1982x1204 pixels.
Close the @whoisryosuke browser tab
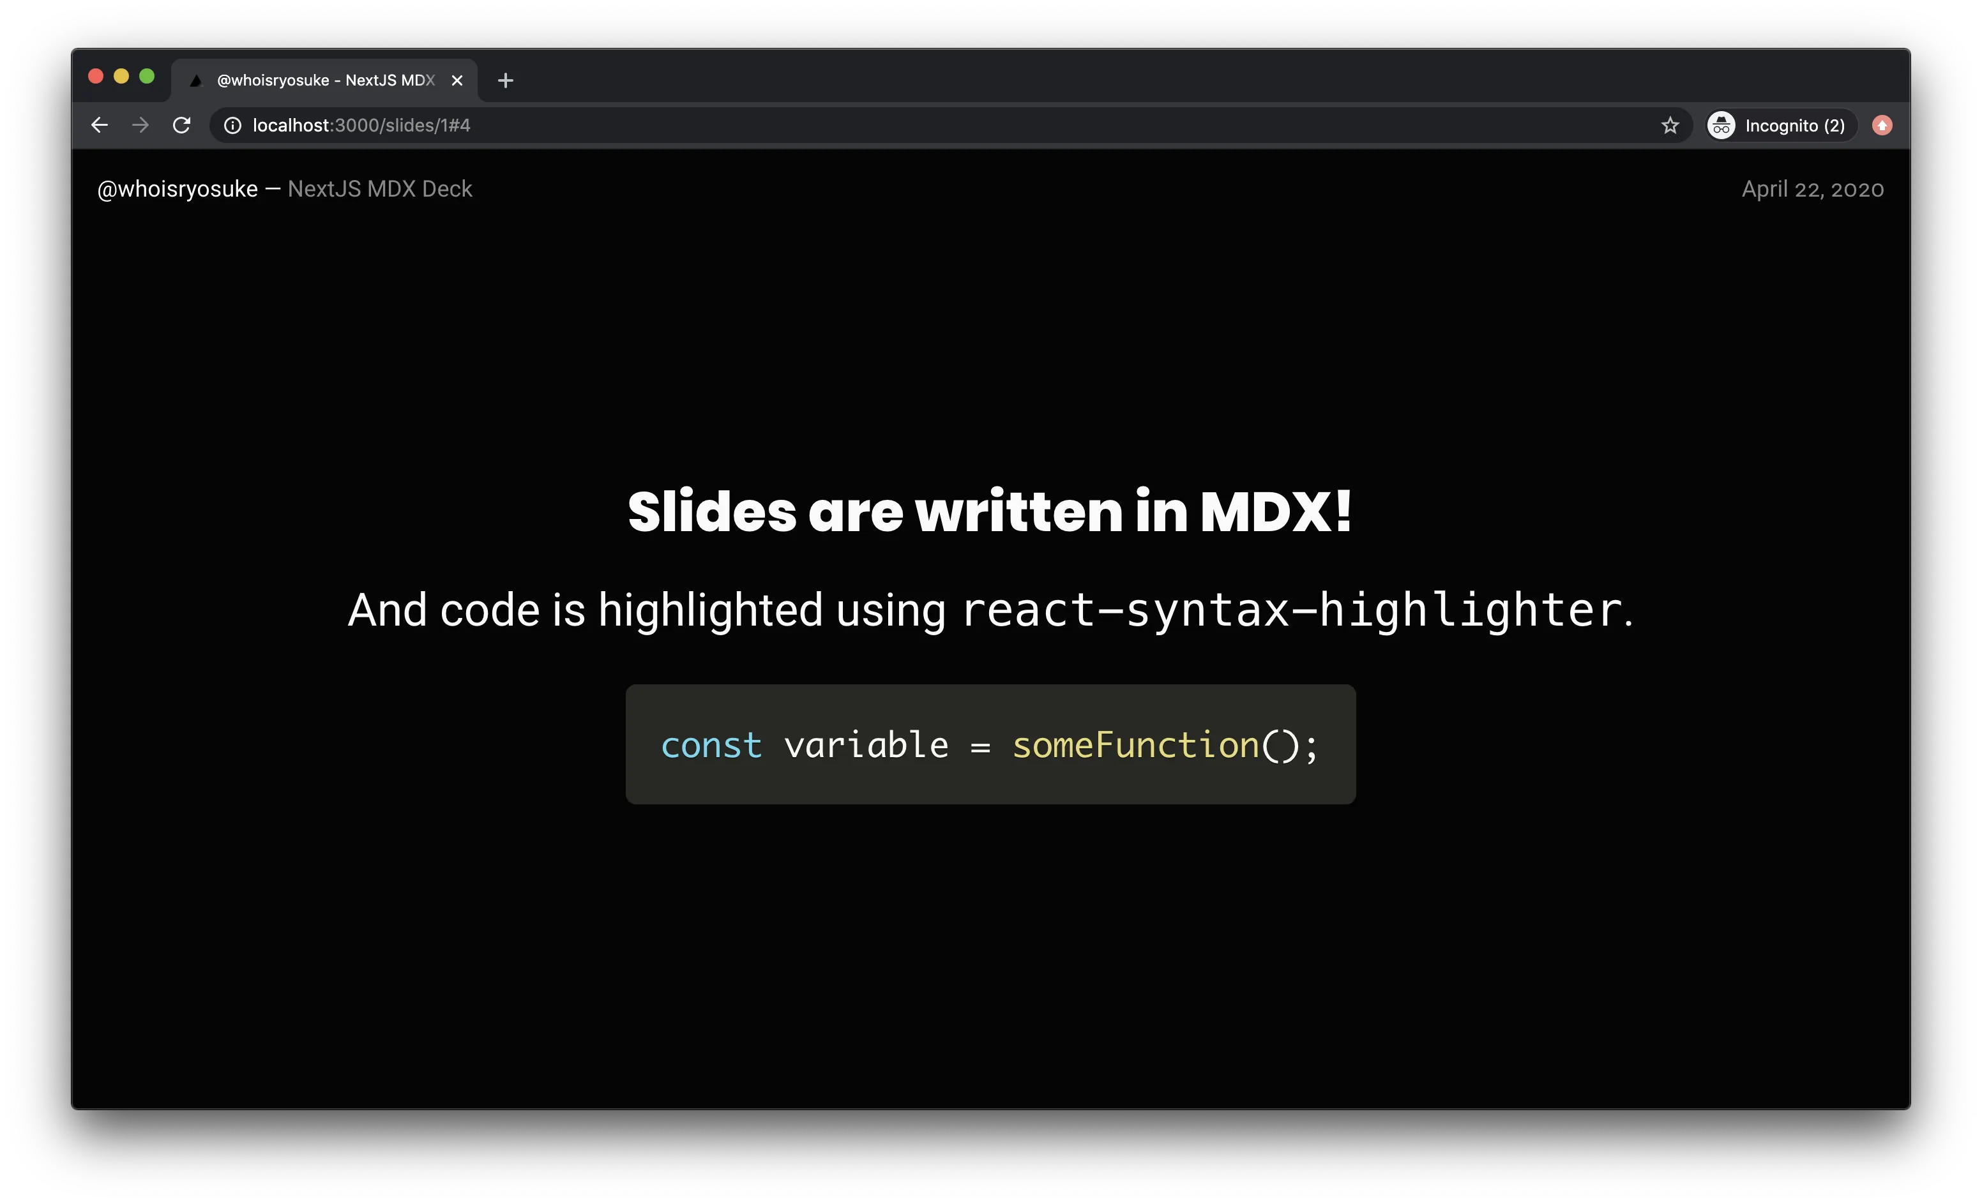pos(457,80)
